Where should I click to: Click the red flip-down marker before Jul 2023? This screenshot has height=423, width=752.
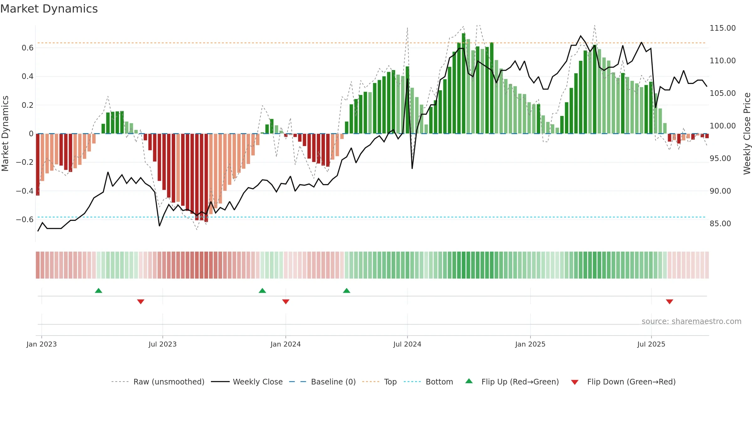pos(141,301)
